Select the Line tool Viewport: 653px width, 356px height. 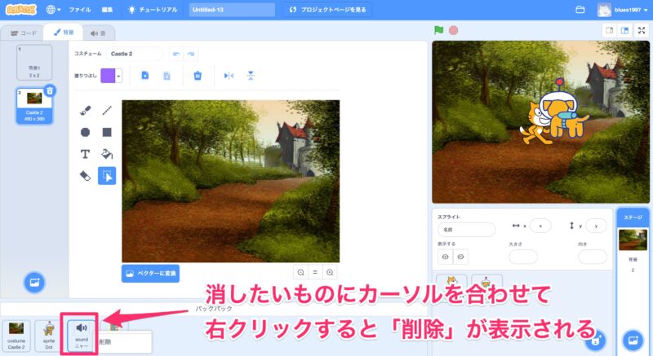click(x=107, y=111)
